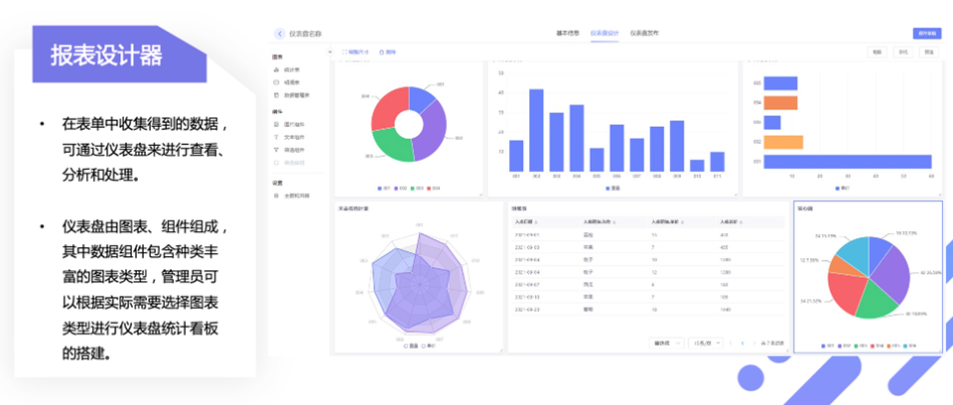Viewport: 953px width, 405px height.
Task: Click the trash delete icon in the toolbar
Action: tap(381, 53)
